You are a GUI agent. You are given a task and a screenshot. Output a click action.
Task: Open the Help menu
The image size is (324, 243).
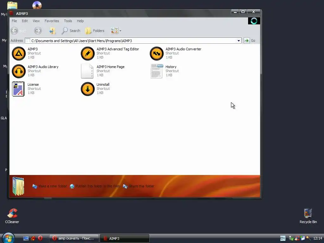pyautogui.click(x=80, y=21)
